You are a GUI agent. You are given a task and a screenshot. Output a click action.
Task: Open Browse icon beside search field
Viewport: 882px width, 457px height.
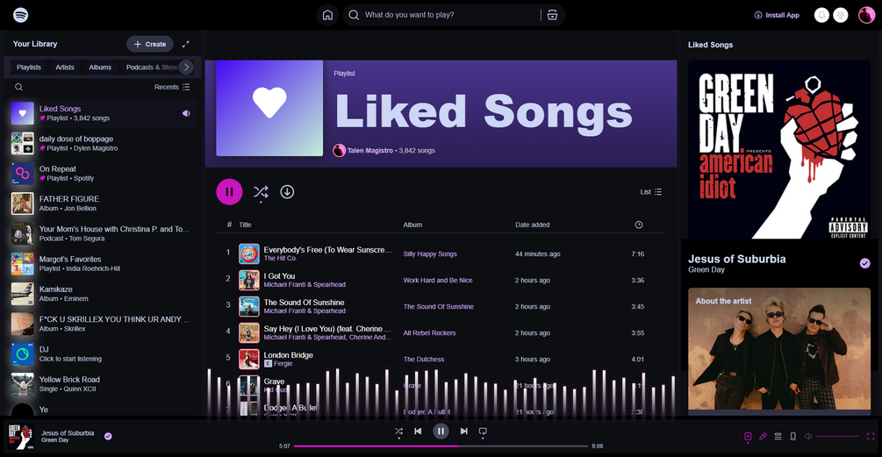point(552,15)
